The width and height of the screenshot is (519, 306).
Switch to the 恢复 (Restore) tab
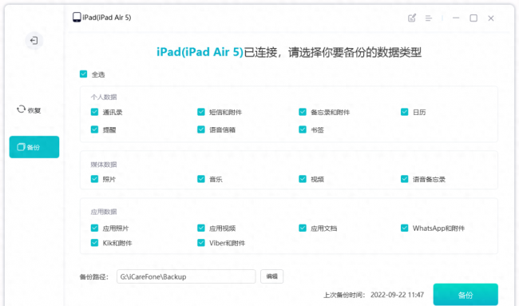[x=29, y=109]
